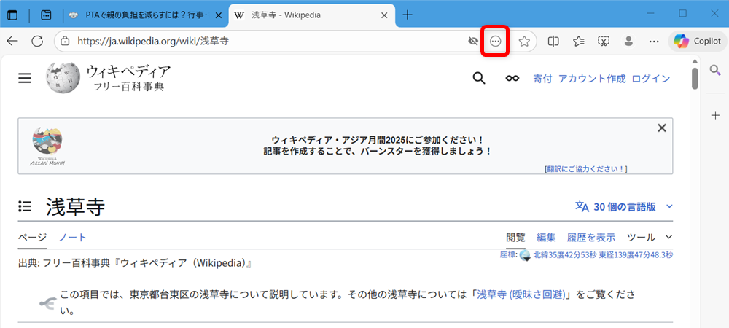Add sidebar app with plus icon
The image size is (729, 328).
(x=716, y=116)
